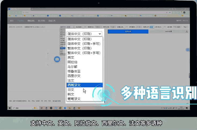This screenshot has height=130, width=197.
Task: Collapse the 简体中文（印刷）language dropdown
Action: tap(84, 34)
